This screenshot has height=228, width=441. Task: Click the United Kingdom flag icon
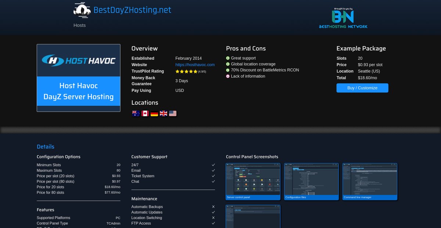(164, 113)
